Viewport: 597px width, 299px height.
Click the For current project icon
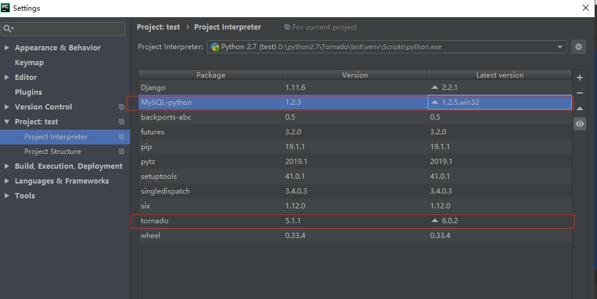[x=287, y=27]
